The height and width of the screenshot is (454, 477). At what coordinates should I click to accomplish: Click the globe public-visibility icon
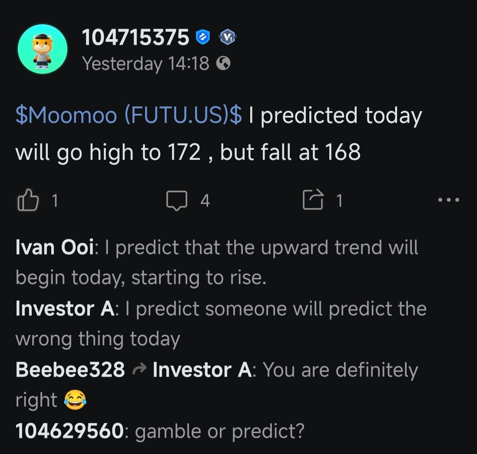point(224,63)
